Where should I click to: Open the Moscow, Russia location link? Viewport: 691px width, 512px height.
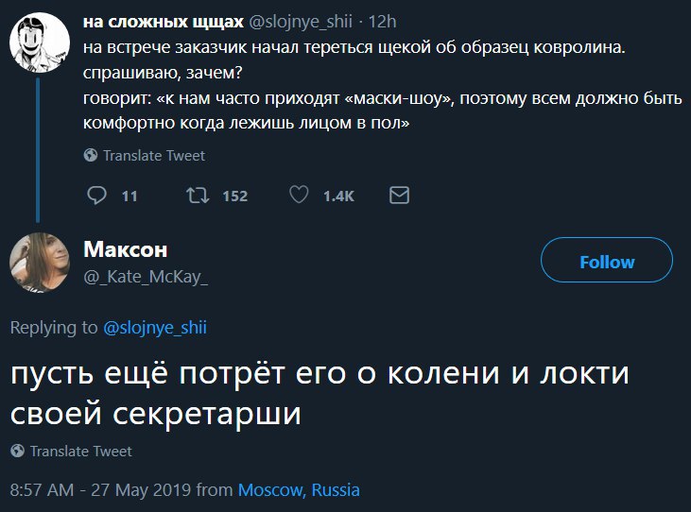299,490
